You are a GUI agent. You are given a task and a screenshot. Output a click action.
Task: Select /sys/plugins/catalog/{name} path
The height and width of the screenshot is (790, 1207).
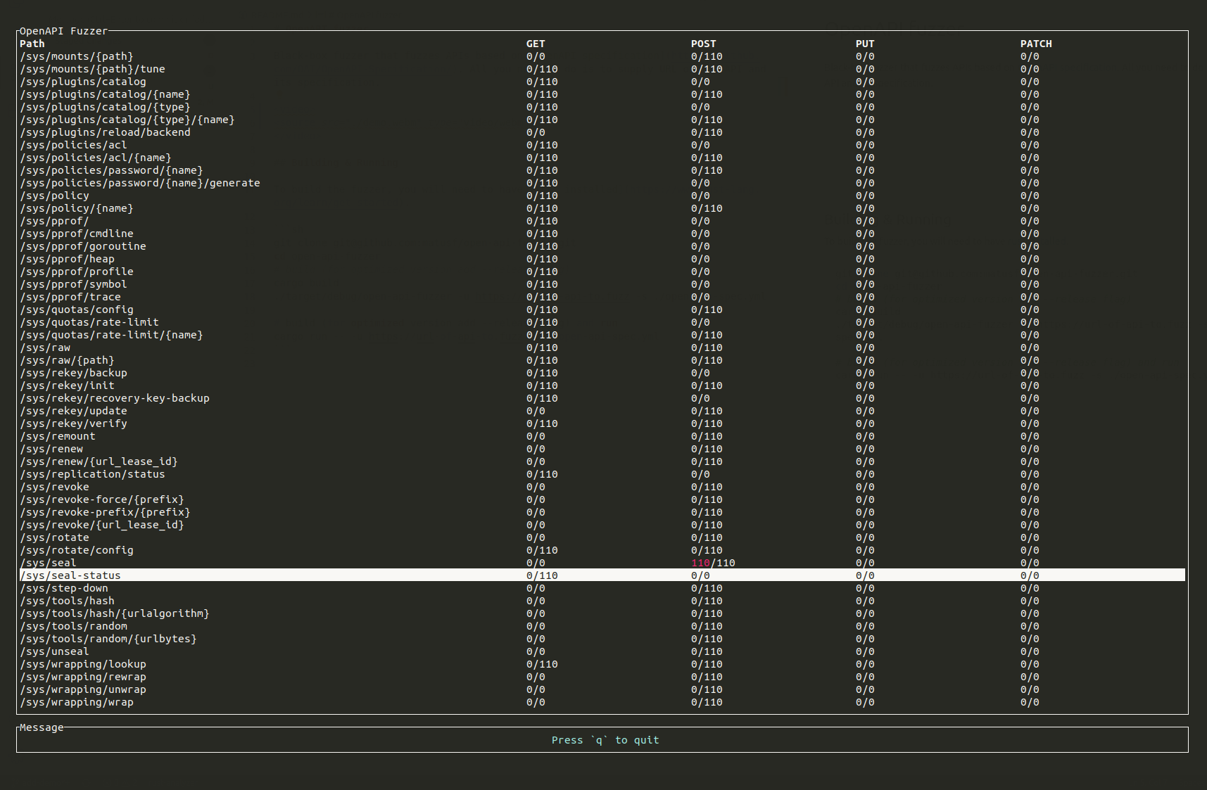pos(105,94)
